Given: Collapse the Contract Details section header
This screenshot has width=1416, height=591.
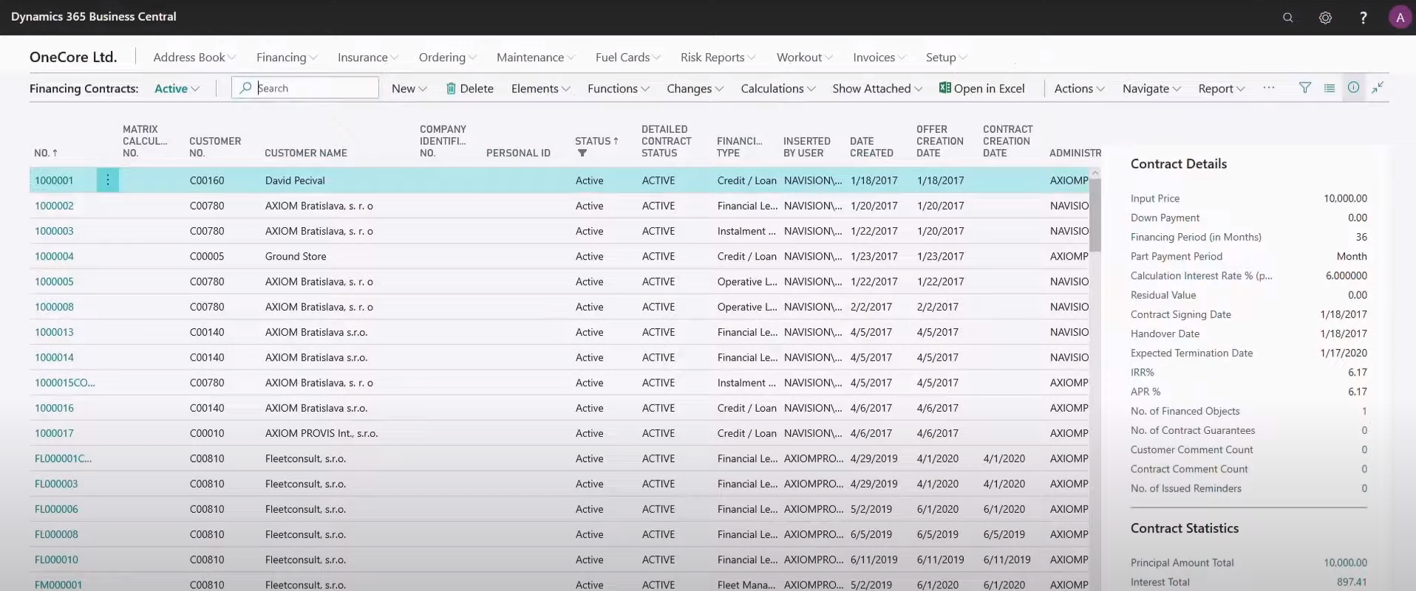Looking at the screenshot, I should click(1179, 164).
